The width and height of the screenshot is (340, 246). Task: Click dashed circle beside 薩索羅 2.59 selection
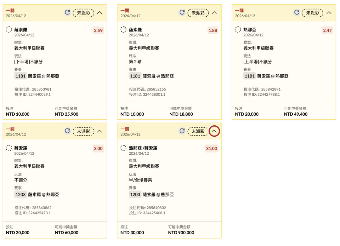click(9, 30)
